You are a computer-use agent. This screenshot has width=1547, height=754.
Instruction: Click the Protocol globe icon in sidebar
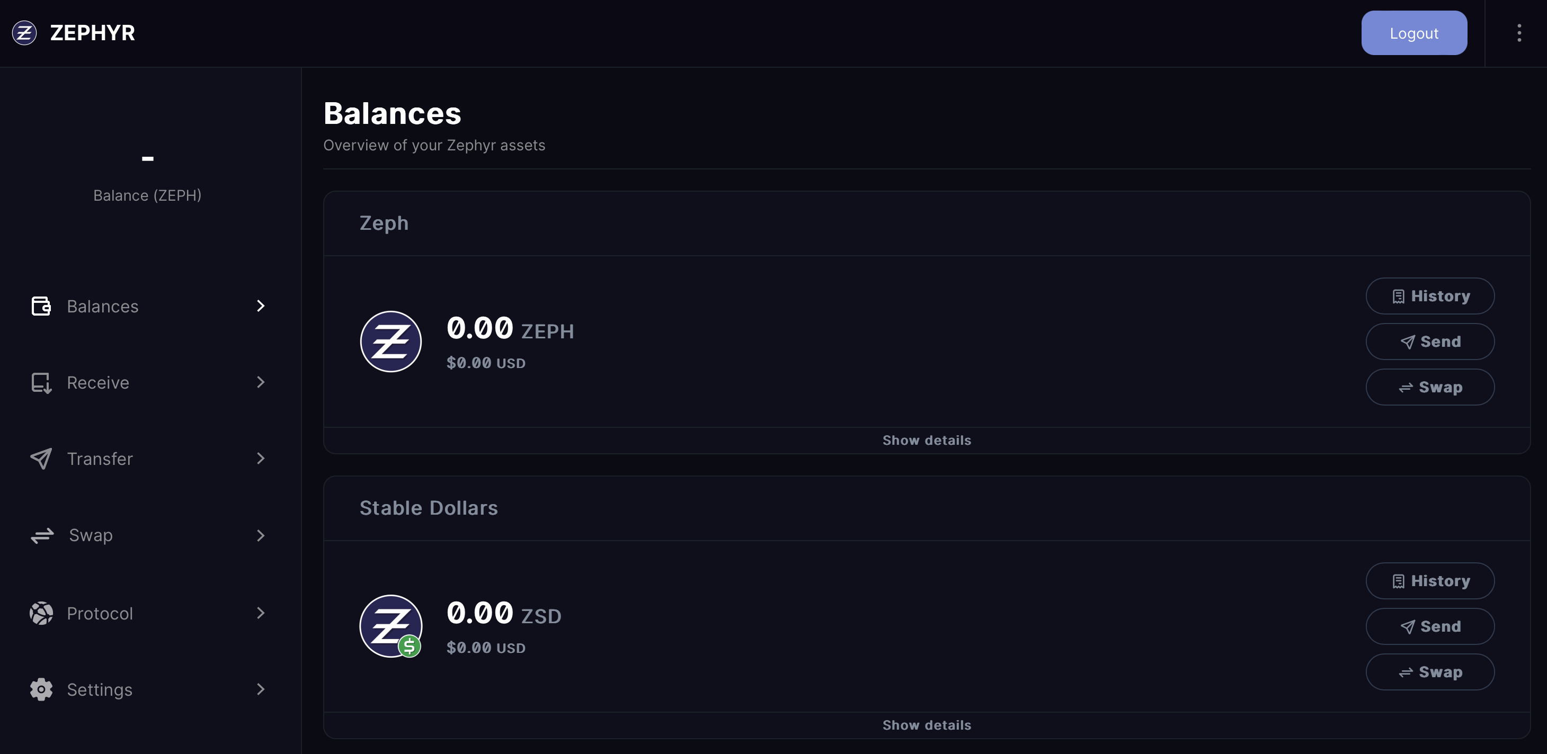41,613
